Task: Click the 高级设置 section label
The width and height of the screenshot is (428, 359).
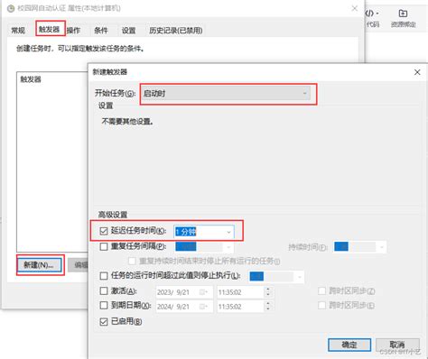Action: pyautogui.click(x=113, y=215)
